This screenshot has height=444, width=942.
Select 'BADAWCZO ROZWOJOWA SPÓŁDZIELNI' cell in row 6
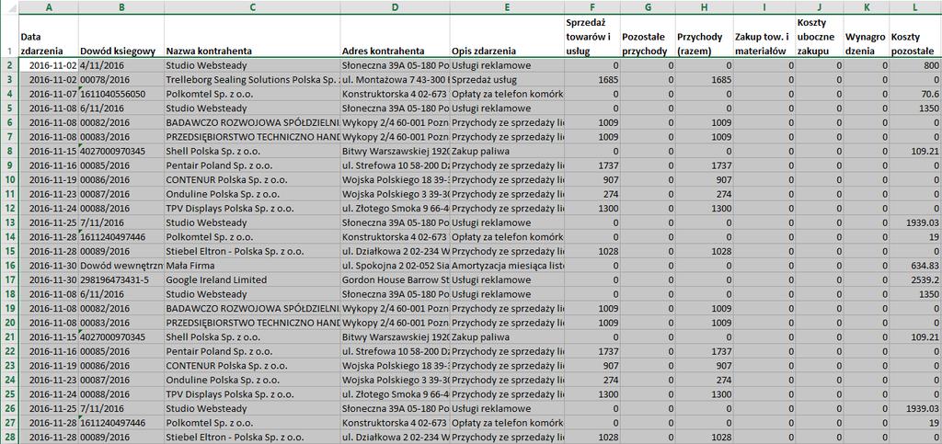click(x=252, y=122)
